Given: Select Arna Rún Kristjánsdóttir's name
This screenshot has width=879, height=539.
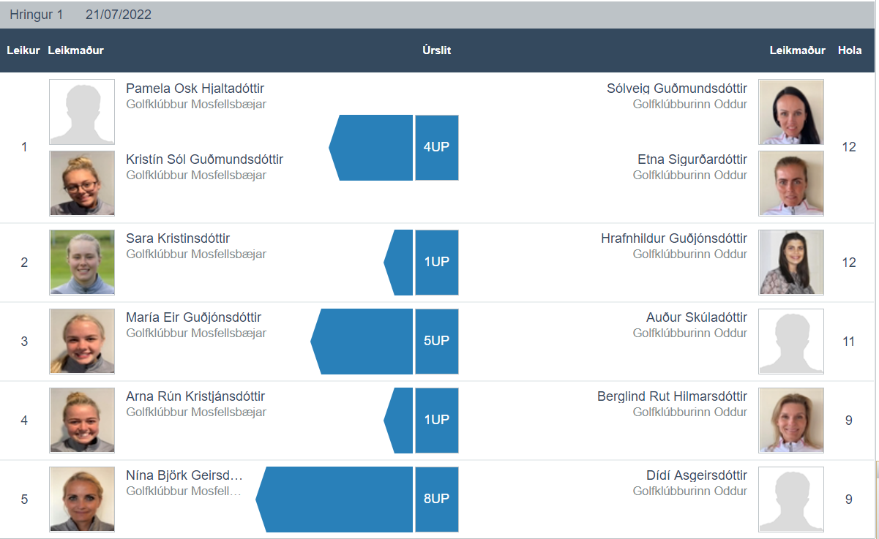Looking at the screenshot, I should [x=195, y=396].
